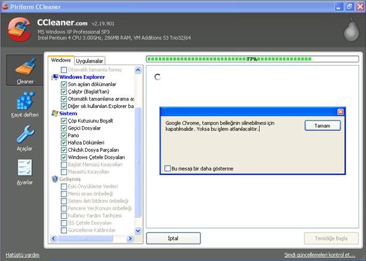Uncheck Otomatik tamamlama arama option
This screenshot has width=366, height=261.
click(63, 99)
